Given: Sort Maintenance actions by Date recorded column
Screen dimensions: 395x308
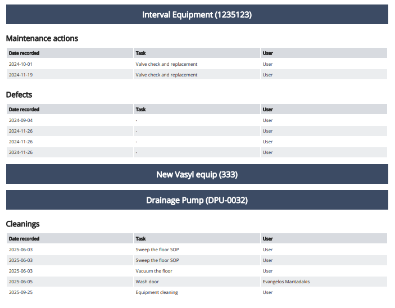Looking at the screenshot, I should pyautogui.click(x=24, y=53).
